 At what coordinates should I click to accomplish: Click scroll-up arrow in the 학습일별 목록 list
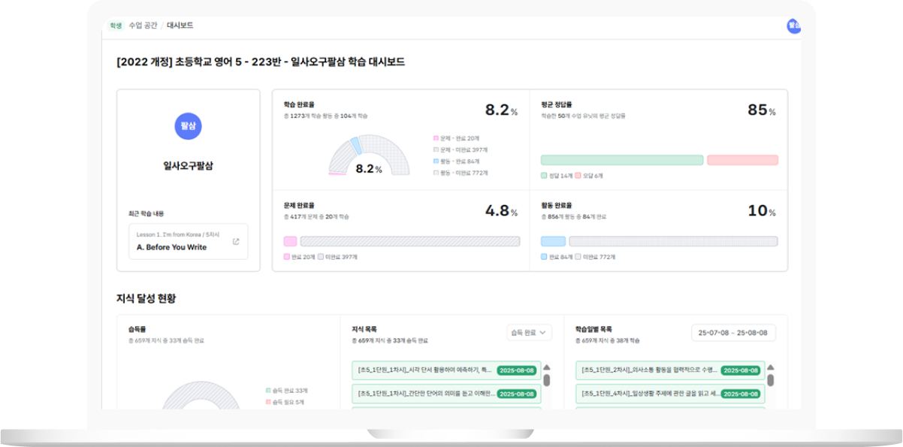(770, 368)
